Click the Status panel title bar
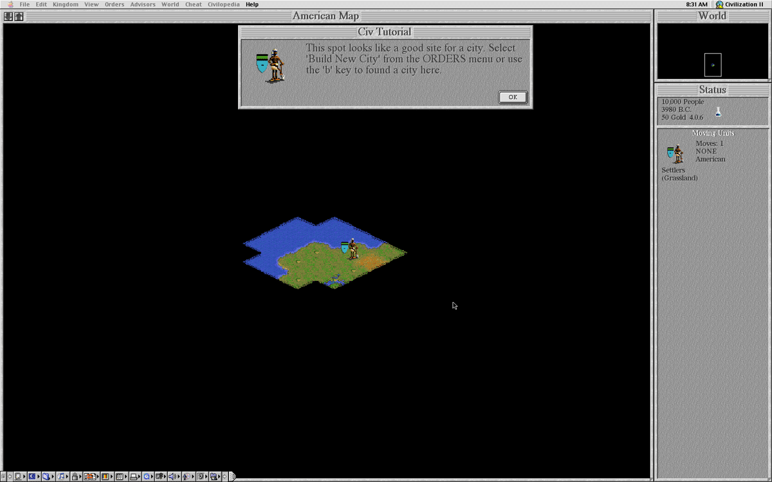Viewport: 772px width, 482px height. [712, 90]
